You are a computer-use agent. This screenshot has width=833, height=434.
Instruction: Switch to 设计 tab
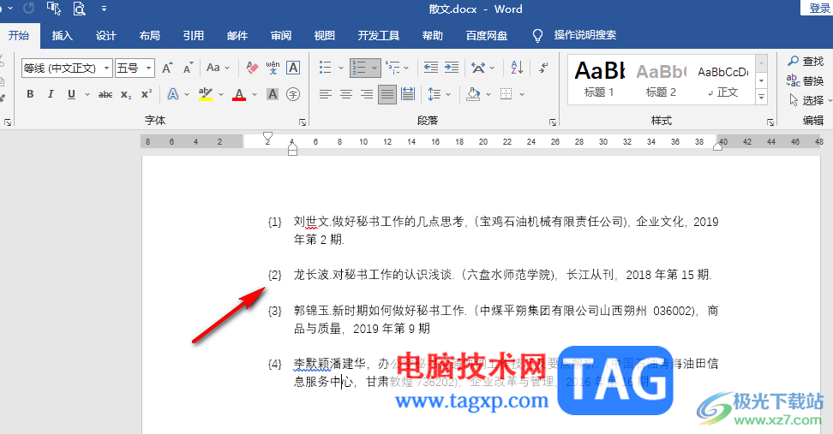[x=105, y=36]
